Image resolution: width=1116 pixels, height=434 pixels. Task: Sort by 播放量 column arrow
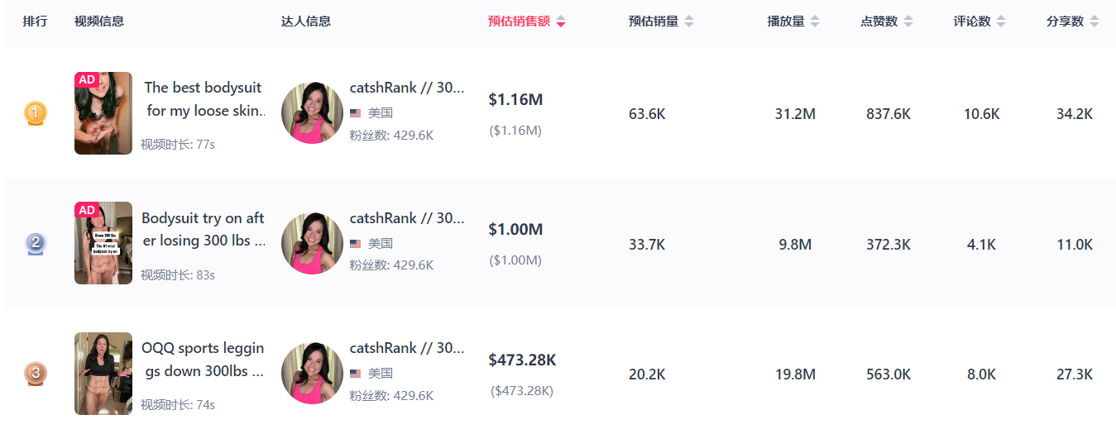[x=815, y=22]
